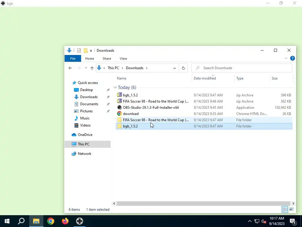The width and height of the screenshot is (302, 227).
Task: Open Pictures in the navigation pane
Action: pos(86,111)
